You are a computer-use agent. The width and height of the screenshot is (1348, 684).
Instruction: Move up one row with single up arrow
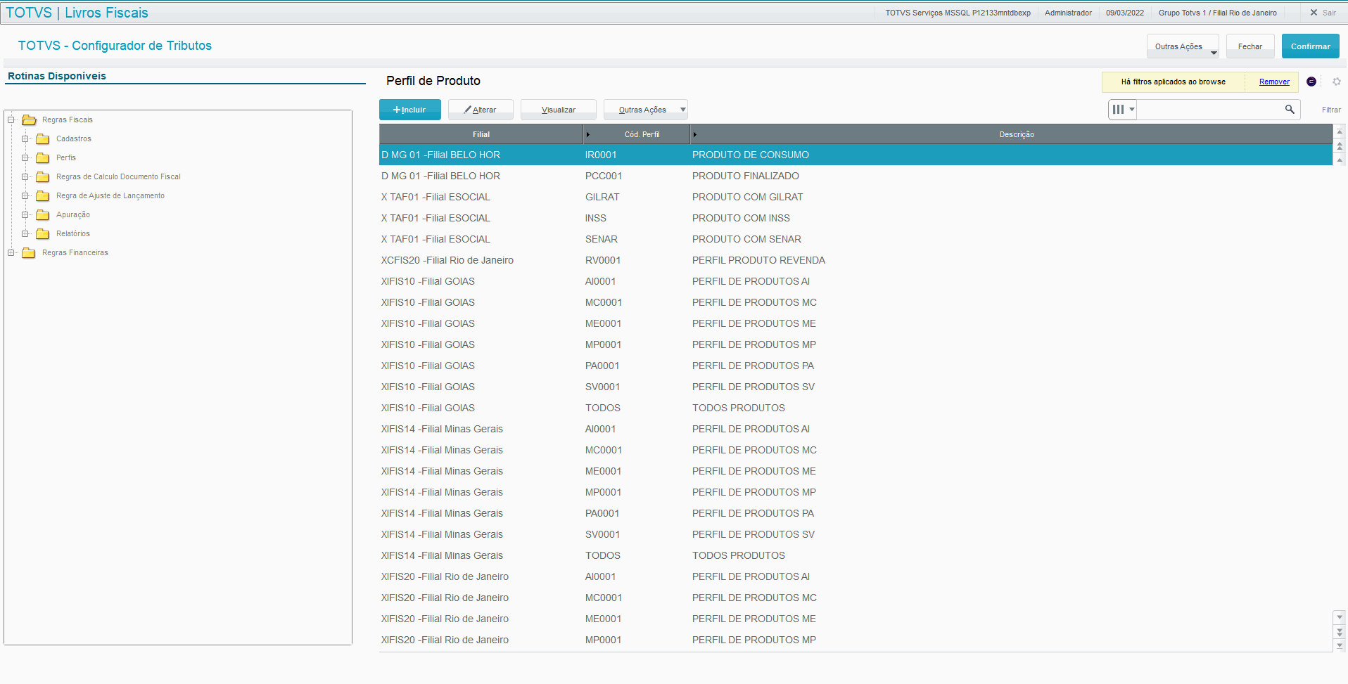tap(1340, 160)
